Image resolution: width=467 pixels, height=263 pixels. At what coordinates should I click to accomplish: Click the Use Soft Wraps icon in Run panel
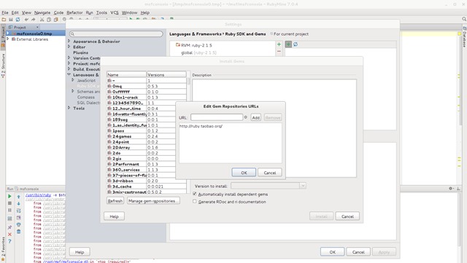coord(18,211)
